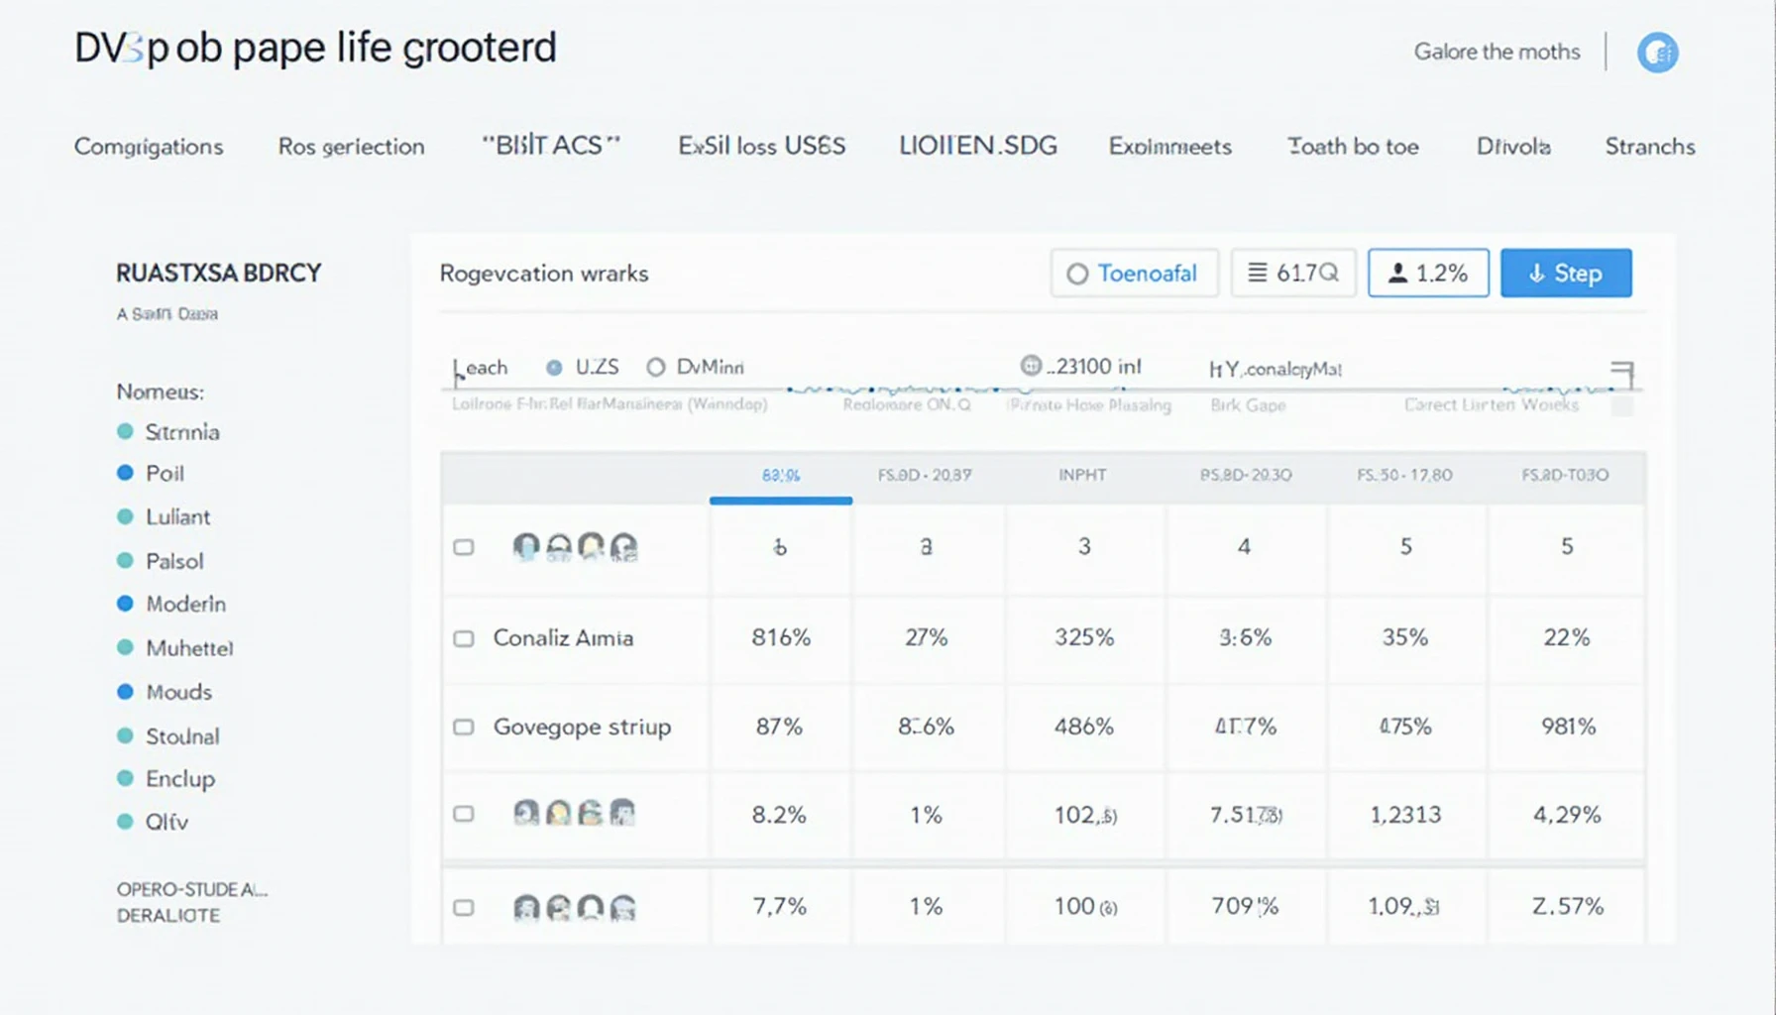Click the globe icon beside 23100 inl
Screen dimensions: 1776x1015
(1031, 366)
